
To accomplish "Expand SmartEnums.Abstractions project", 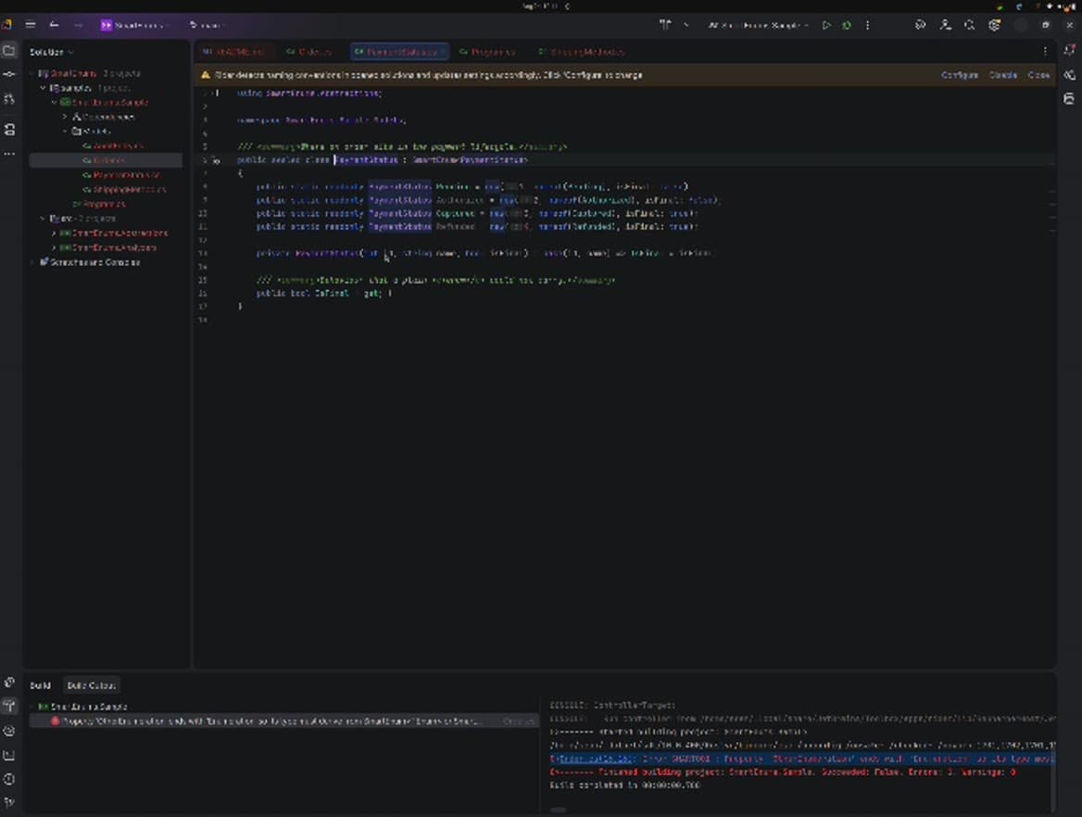I will click(x=54, y=233).
